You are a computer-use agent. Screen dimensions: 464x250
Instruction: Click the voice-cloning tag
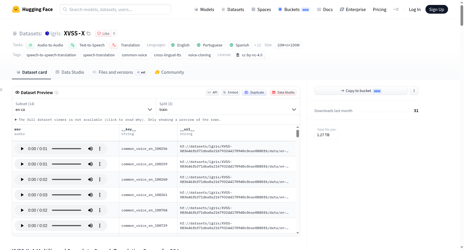click(x=200, y=55)
